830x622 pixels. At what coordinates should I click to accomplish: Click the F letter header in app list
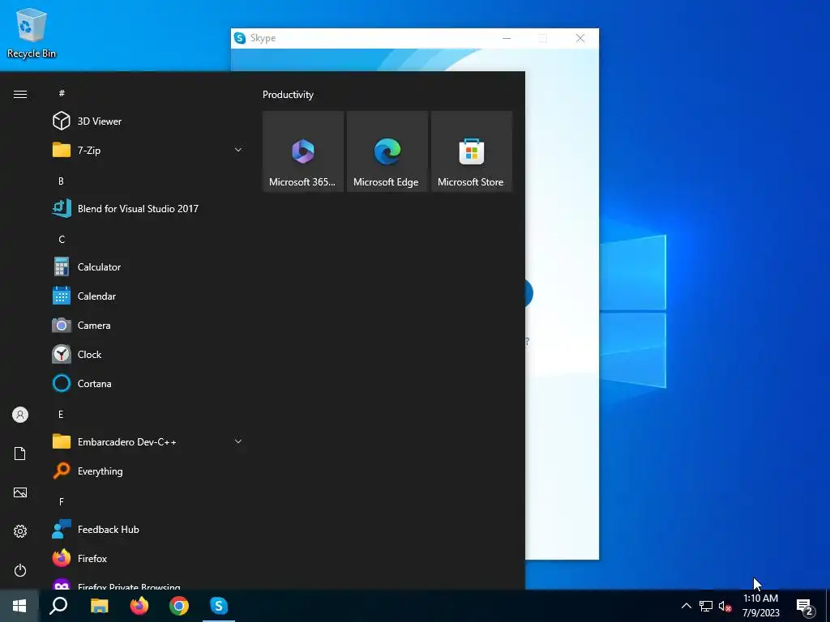tap(62, 501)
